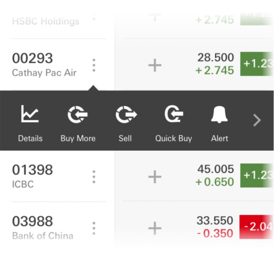Open ICBC three-dot options menu

pos(94,177)
